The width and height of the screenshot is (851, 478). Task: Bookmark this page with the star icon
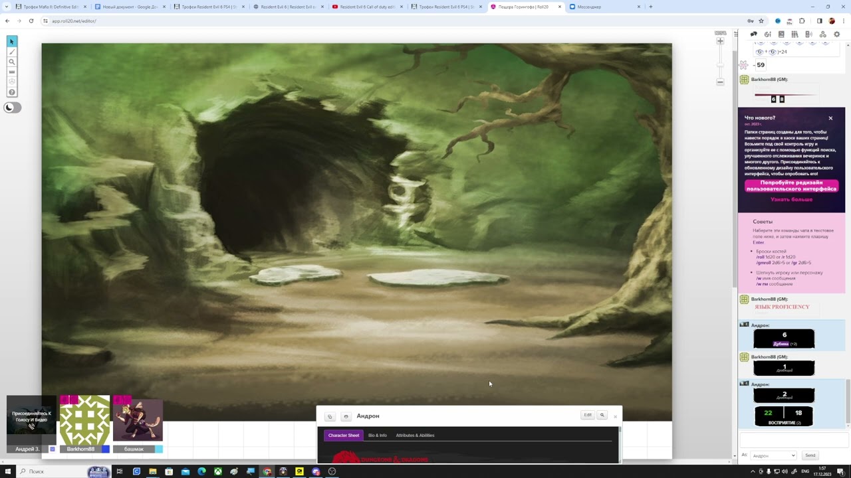[x=761, y=21]
